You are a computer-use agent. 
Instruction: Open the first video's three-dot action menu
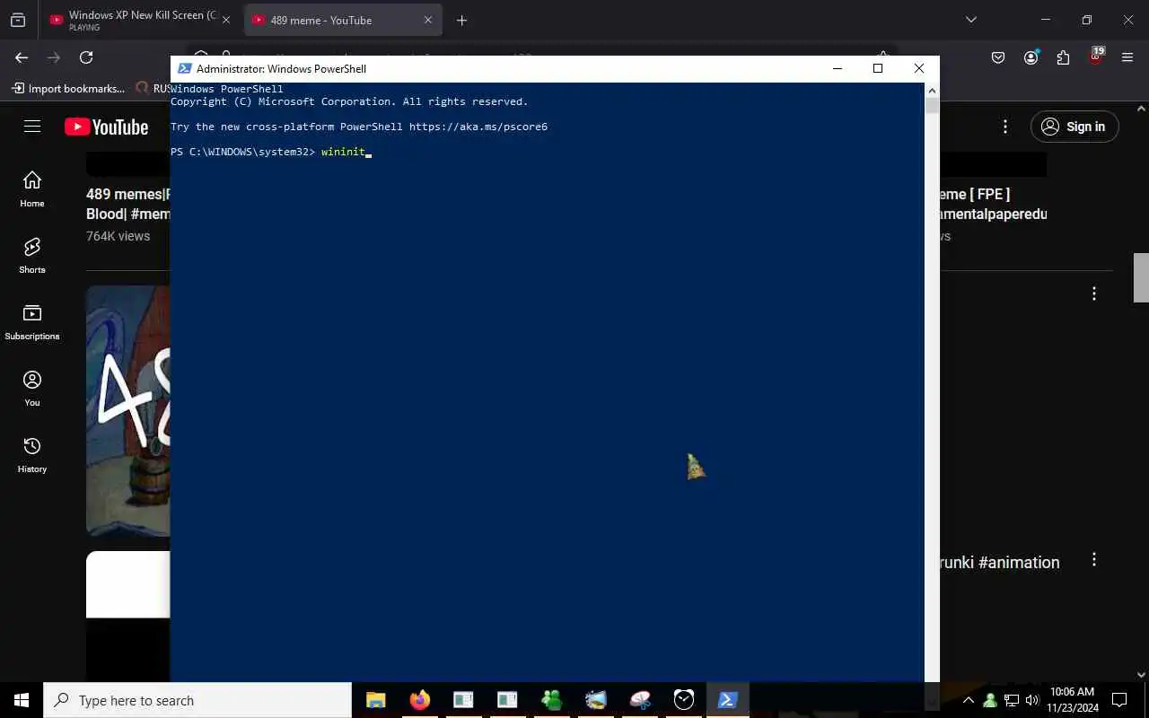coord(1093,293)
